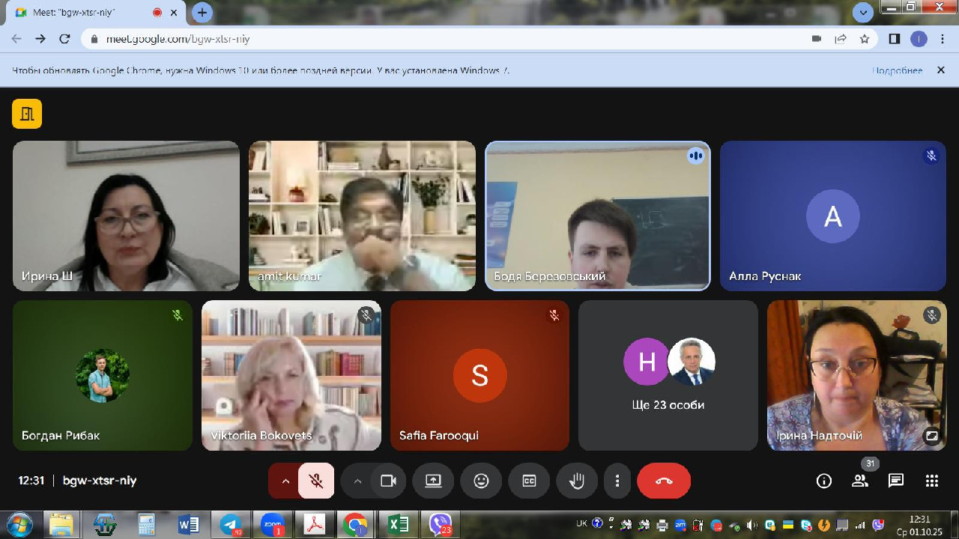Click the Подробнее link in notification bar
This screenshot has height=539, width=959.
click(897, 70)
